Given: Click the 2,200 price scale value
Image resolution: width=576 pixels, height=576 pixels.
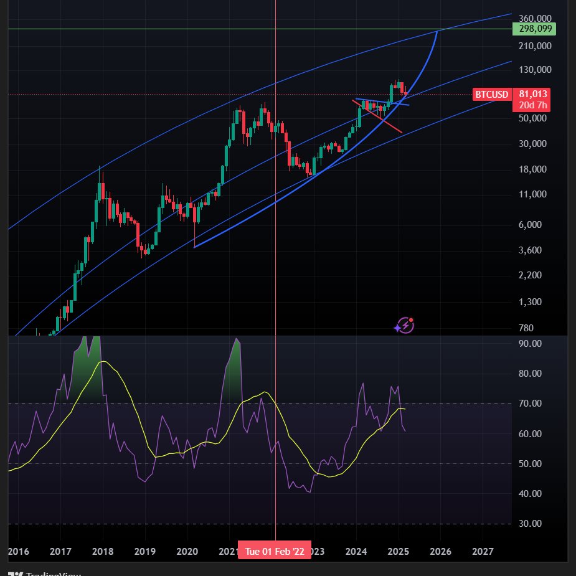Looking at the screenshot, I should pyautogui.click(x=530, y=275).
